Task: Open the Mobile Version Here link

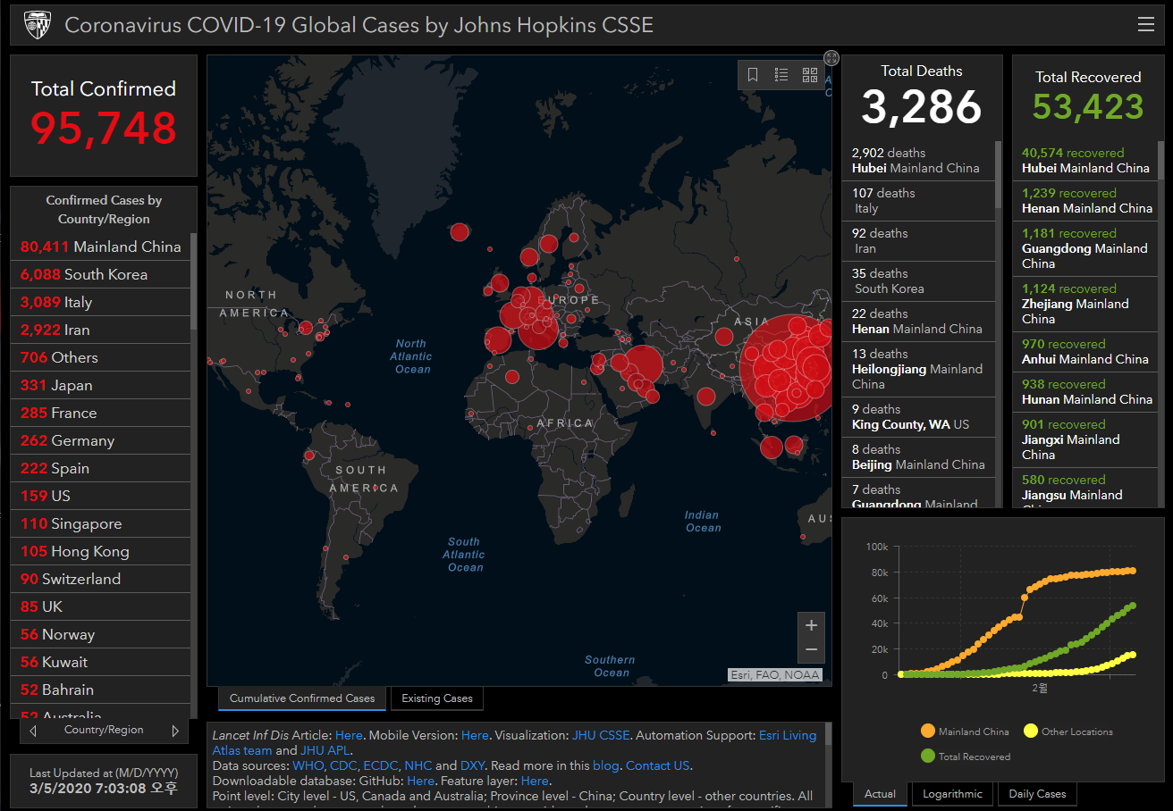Action: (x=475, y=735)
